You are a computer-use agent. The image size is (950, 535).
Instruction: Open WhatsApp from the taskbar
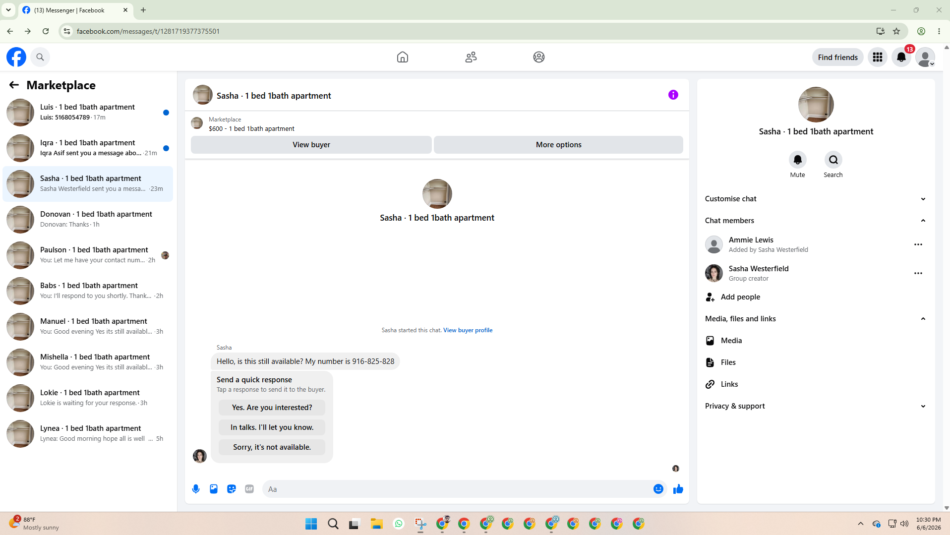click(399, 524)
